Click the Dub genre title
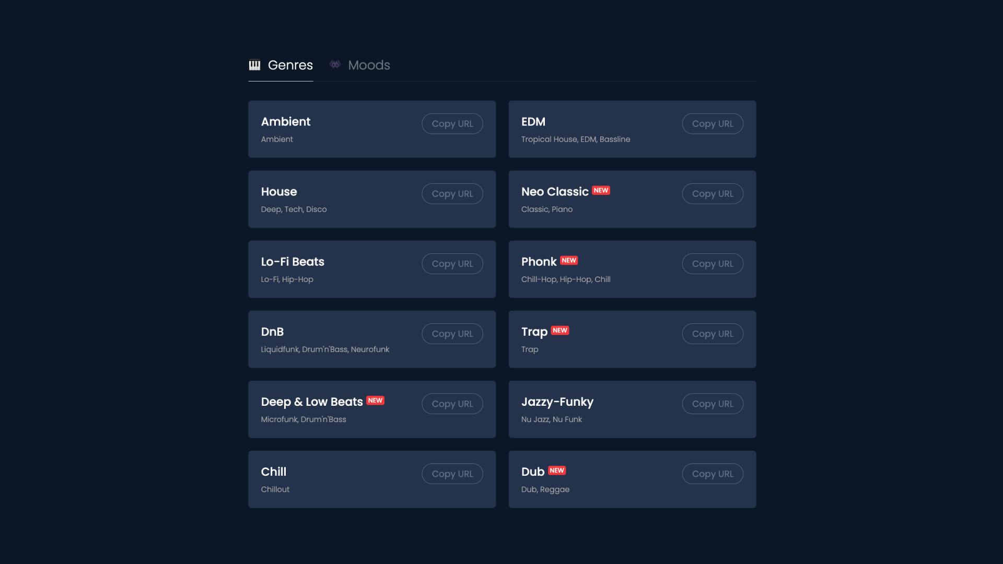 (x=533, y=471)
